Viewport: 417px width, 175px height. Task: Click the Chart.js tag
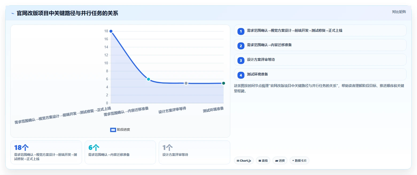click(244, 161)
